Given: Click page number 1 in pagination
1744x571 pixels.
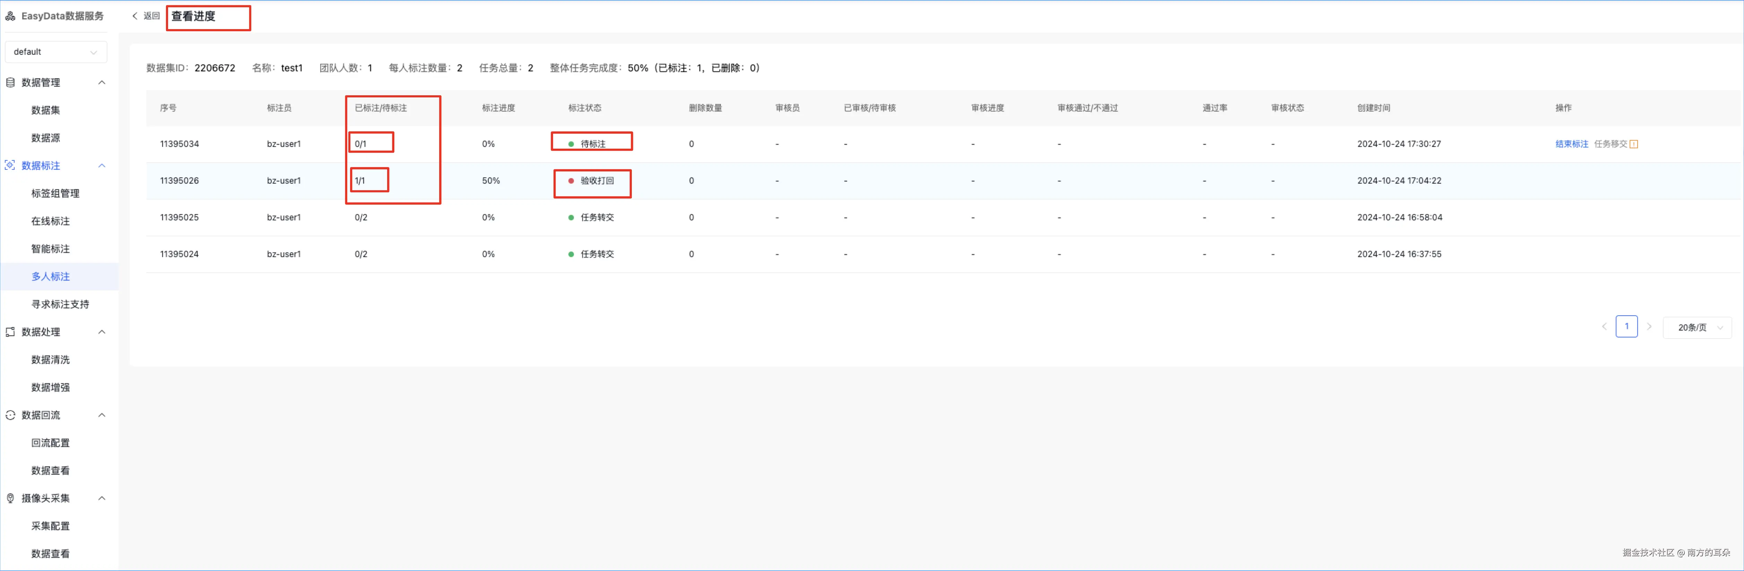Looking at the screenshot, I should tap(1626, 327).
